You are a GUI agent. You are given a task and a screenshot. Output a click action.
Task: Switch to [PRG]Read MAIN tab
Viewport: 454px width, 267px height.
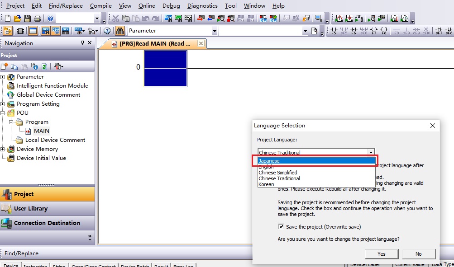[x=154, y=44]
